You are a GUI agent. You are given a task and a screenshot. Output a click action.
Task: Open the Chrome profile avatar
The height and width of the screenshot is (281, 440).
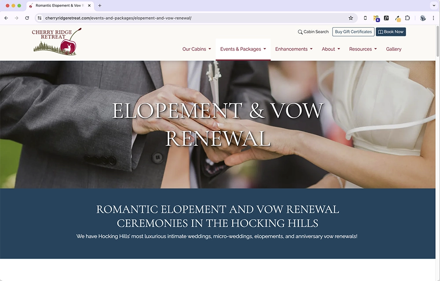click(423, 18)
